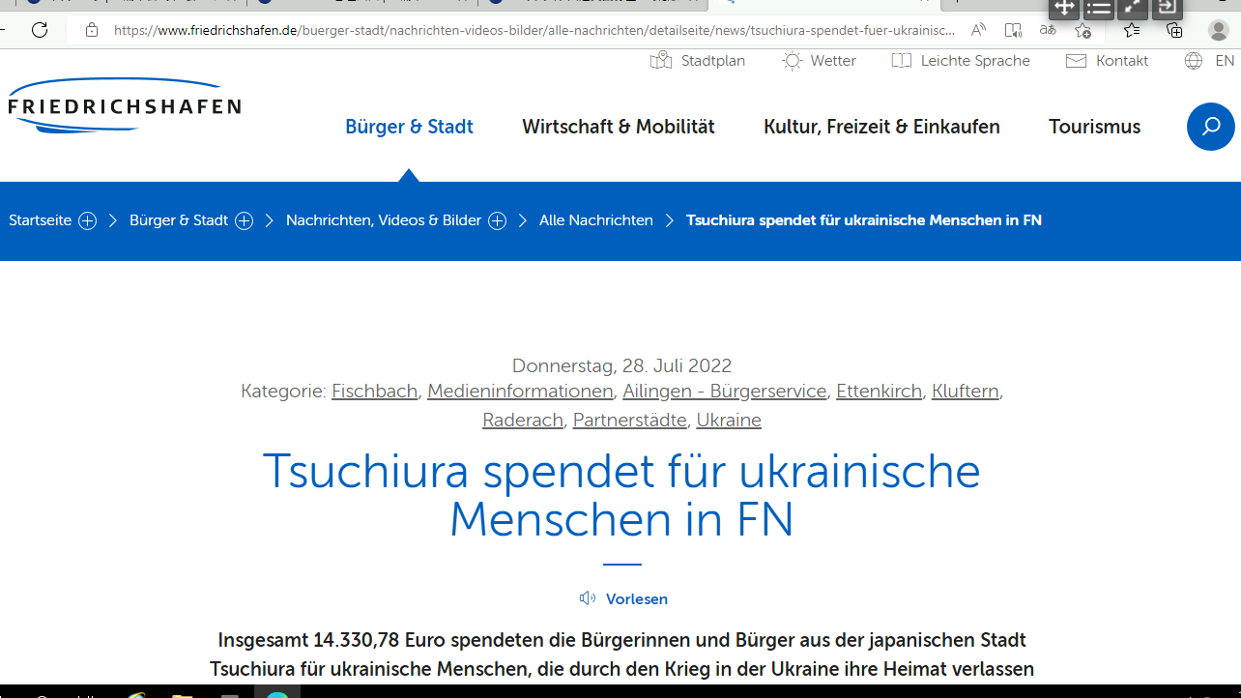Open the Kultur, Freizeit & Einkaufen menu
The width and height of the screenshot is (1241, 698).
click(881, 127)
